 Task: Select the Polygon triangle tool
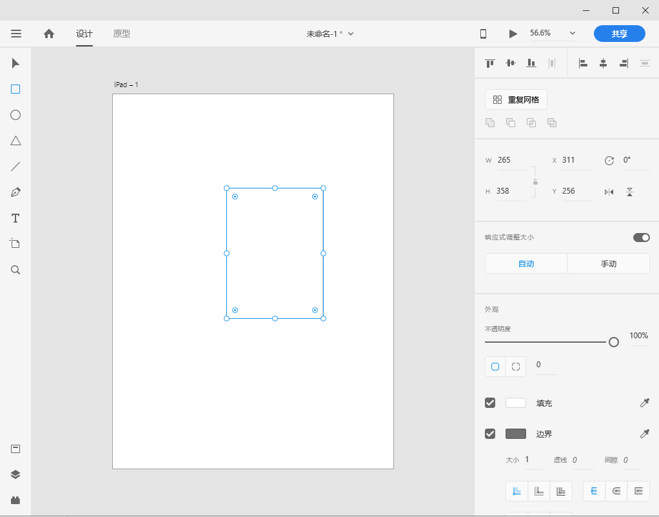15,141
